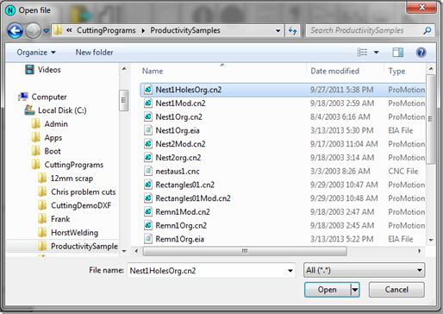
Task: Expand the Organize dropdown menu
Action: coord(36,53)
